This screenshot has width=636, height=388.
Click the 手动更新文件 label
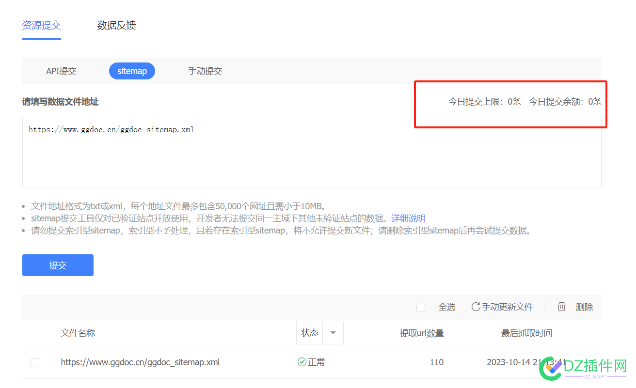click(x=508, y=307)
